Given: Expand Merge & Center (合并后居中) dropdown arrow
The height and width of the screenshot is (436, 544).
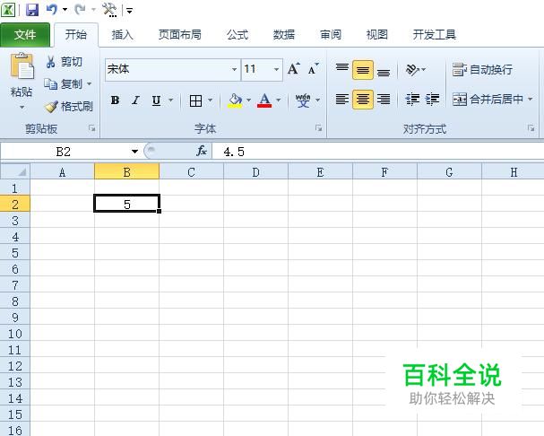Looking at the screenshot, I should pyautogui.click(x=531, y=100).
